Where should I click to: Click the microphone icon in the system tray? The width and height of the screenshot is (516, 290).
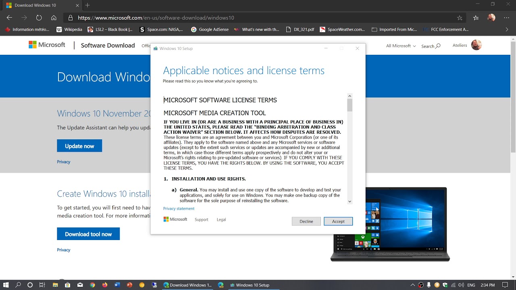[x=429, y=285]
